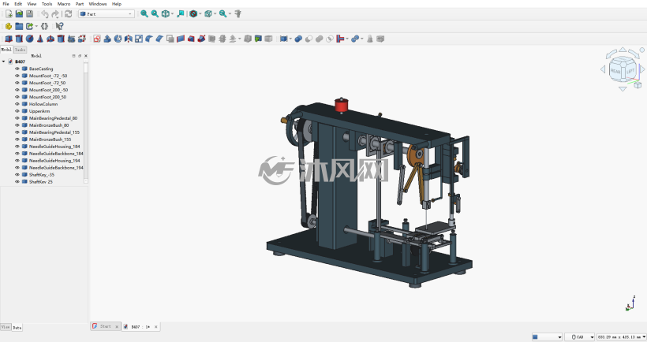The image size is (647, 342).
Task: Select the MountFoot_200_50 tree item
Action: [47, 97]
